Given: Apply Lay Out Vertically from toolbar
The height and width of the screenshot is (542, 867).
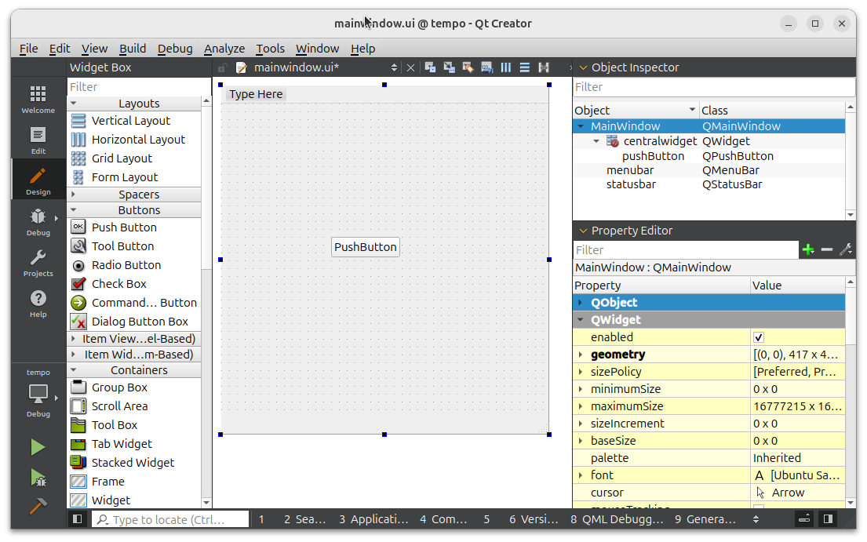Looking at the screenshot, I should (x=525, y=67).
